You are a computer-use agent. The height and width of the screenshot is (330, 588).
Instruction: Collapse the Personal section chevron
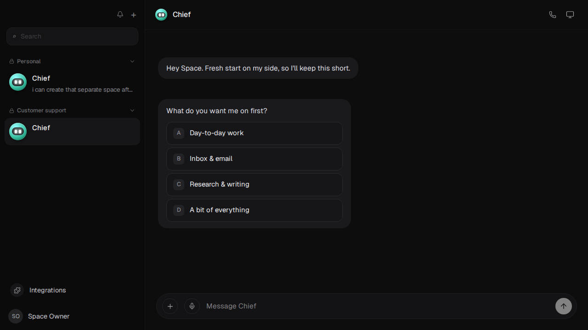[132, 61]
